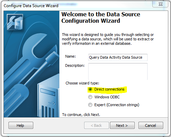Click the 'Choose wizard type:' label

(x=82, y=83)
